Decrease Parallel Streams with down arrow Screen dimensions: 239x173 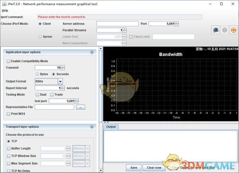pyautogui.click(x=125, y=31)
